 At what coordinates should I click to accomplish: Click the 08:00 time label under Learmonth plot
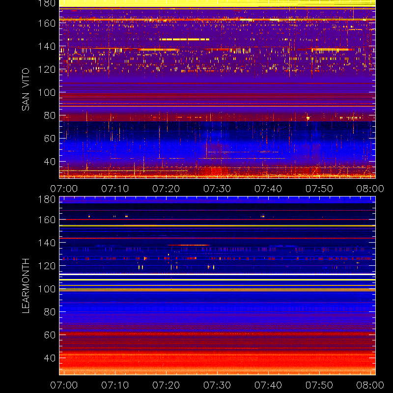tap(370, 385)
